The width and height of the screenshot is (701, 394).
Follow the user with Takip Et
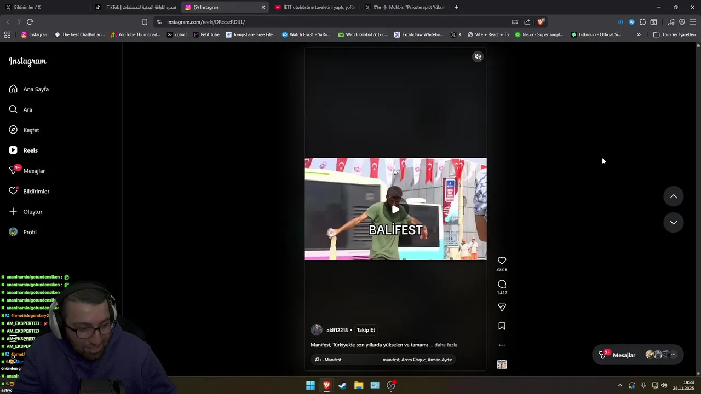coord(366,330)
